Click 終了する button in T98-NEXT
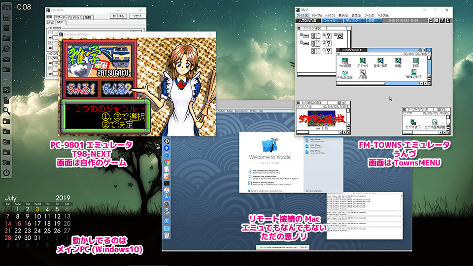The height and width of the screenshot is (266, 473). click(118, 16)
